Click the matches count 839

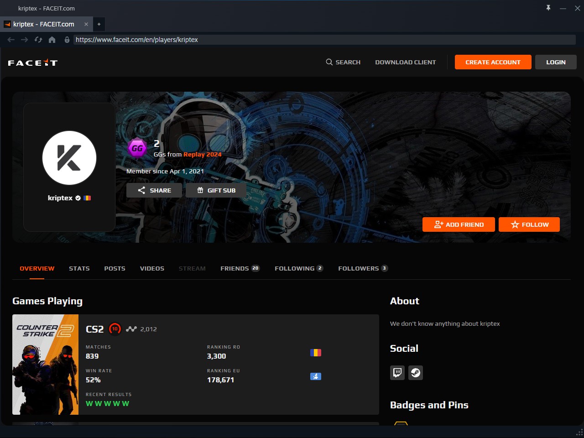pos(92,356)
